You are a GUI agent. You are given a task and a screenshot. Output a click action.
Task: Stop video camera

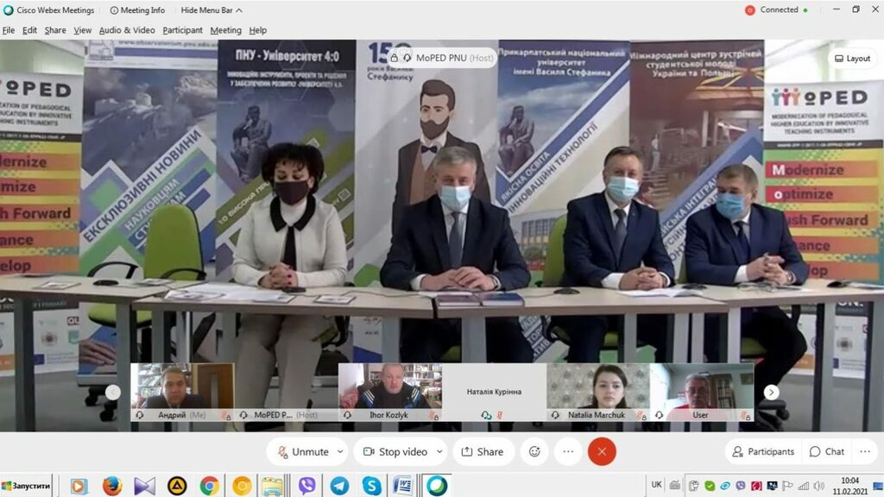(394, 451)
